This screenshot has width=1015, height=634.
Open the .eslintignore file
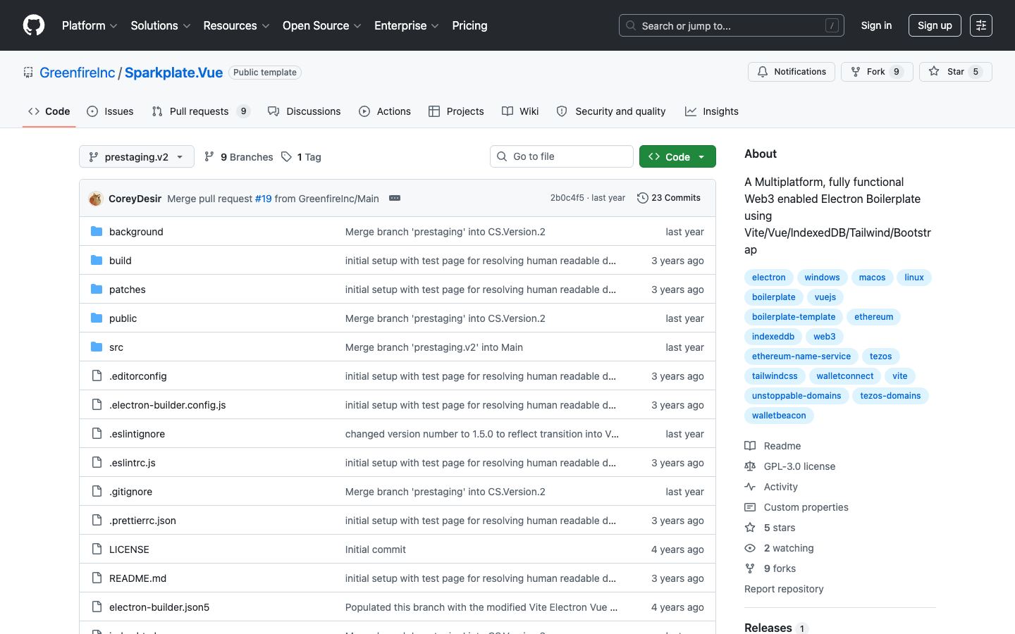[x=137, y=434]
